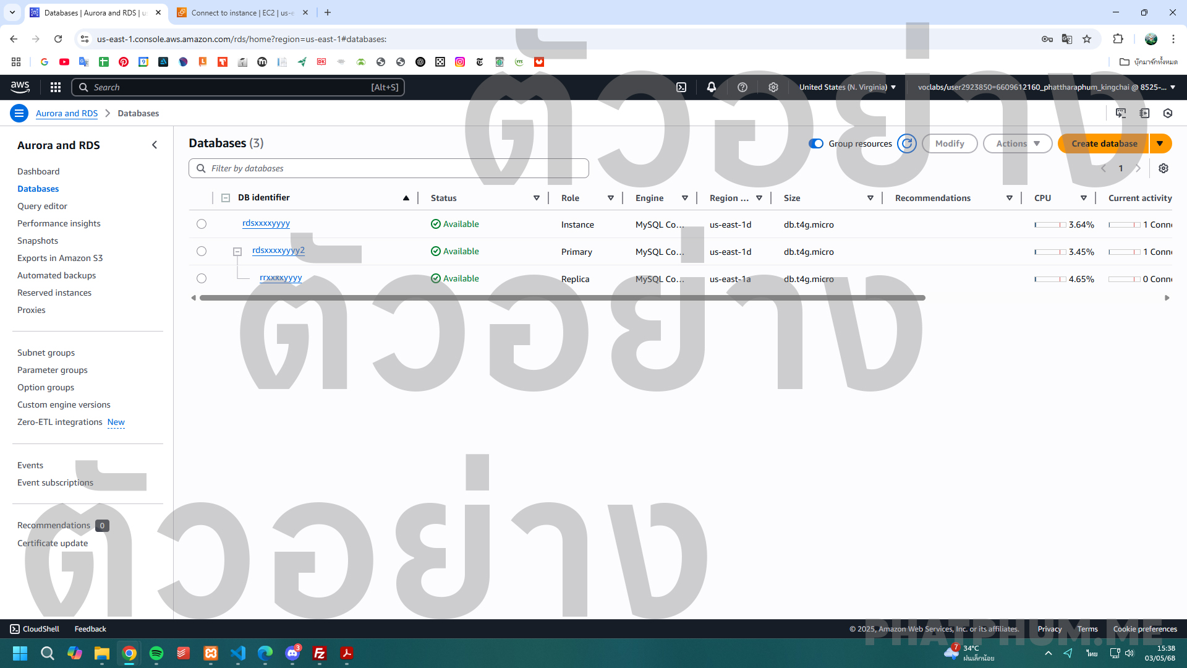Launch CloudShell from the top navigation bar
The width and height of the screenshot is (1187, 668).
pos(681,87)
